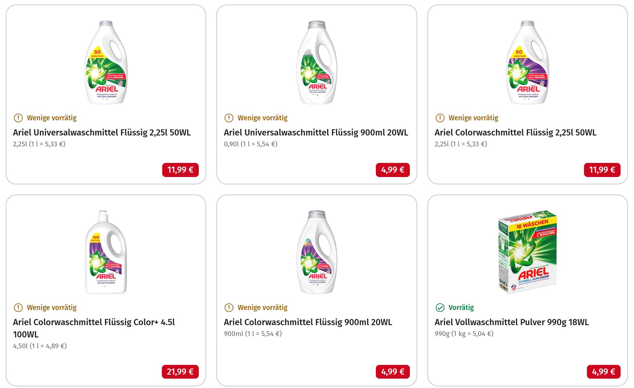Open Ariel Colorwaschmittel Flüssig 2,25l 50WL title
Screen dimensions: 634x388
[x=515, y=133]
